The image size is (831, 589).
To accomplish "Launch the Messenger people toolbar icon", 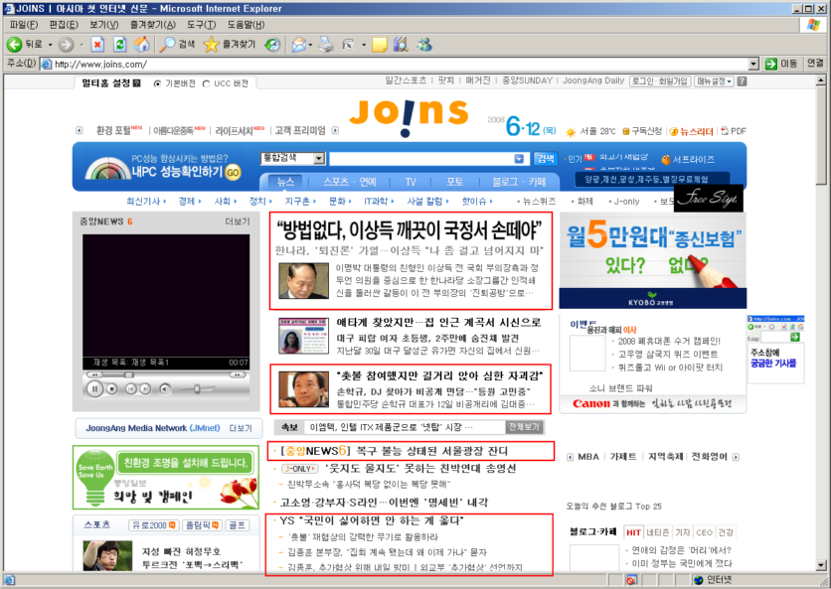I will pos(424,45).
